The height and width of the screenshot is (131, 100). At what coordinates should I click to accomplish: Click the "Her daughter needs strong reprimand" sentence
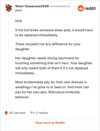(47, 60)
